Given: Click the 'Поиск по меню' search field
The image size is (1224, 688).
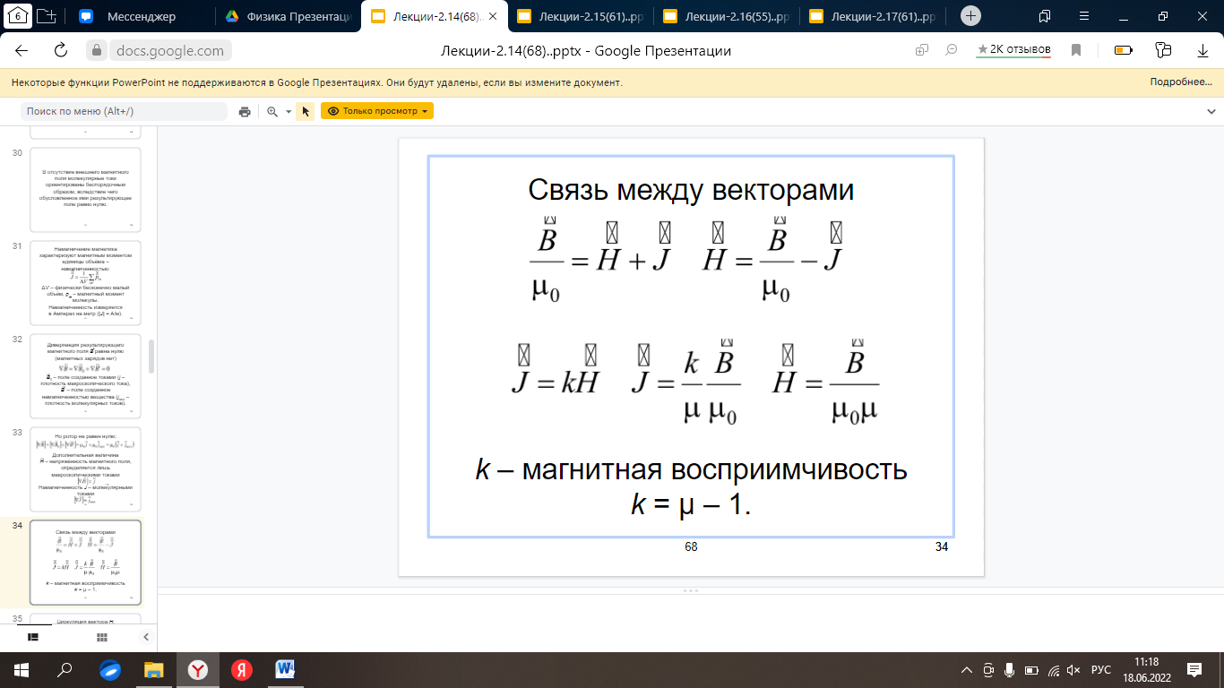Looking at the screenshot, I should 125,111.
